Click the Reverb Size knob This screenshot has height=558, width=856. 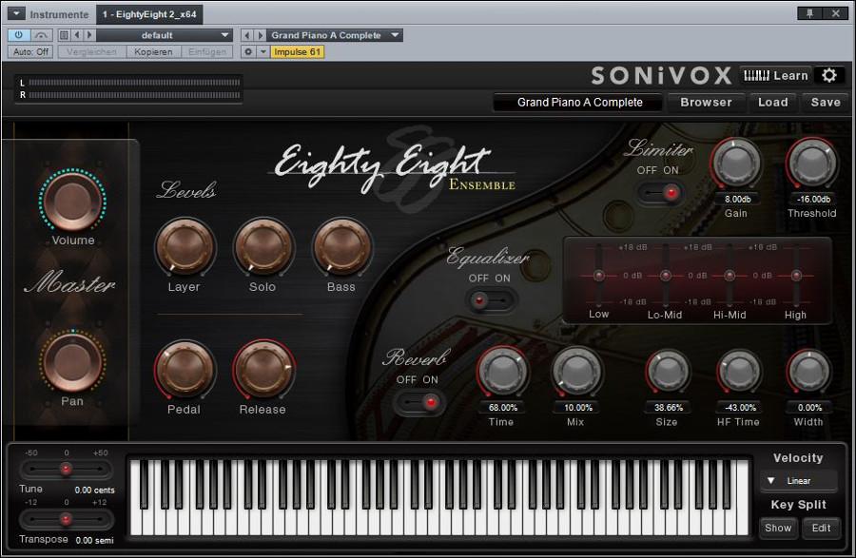[x=668, y=372]
